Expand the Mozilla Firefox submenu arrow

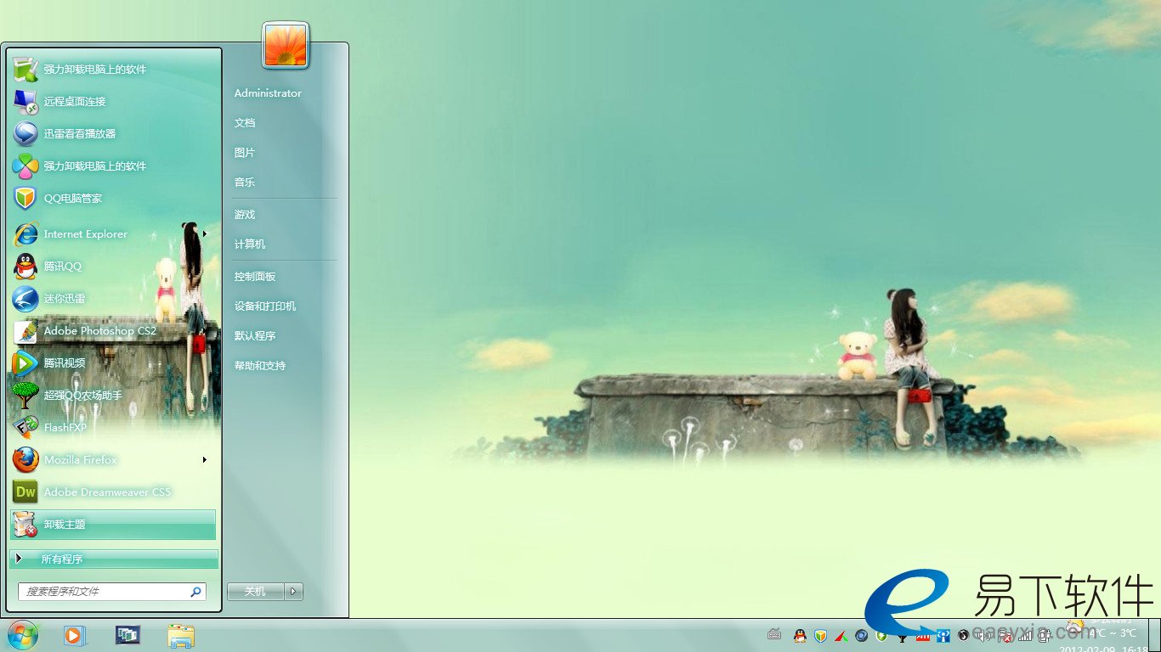pos(205,460)
